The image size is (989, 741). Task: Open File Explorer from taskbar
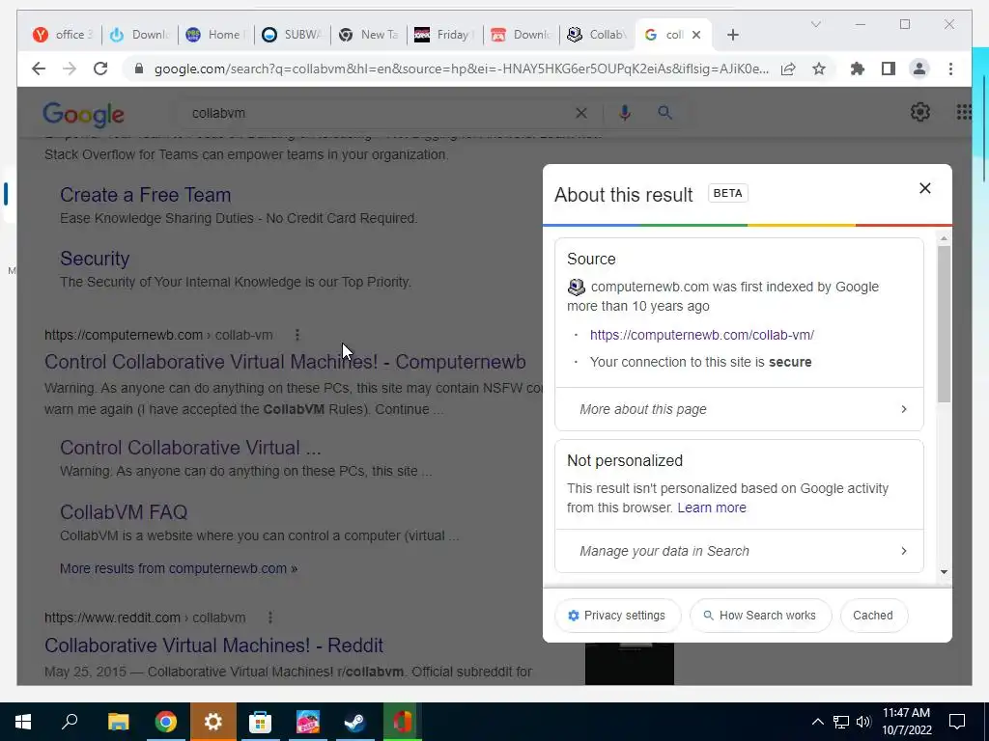point(118,722)
